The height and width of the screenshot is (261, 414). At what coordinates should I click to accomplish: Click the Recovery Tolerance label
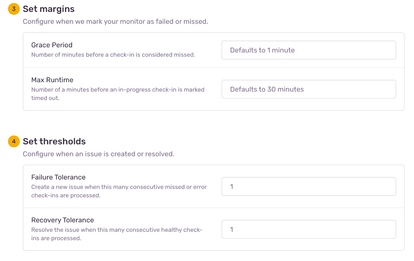coord(62,220)
